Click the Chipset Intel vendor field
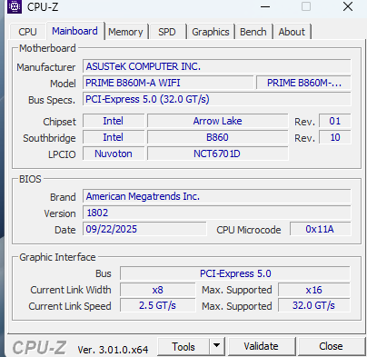Image resolution: width=367 pixels, height=357 pixels. click(114, 121)
